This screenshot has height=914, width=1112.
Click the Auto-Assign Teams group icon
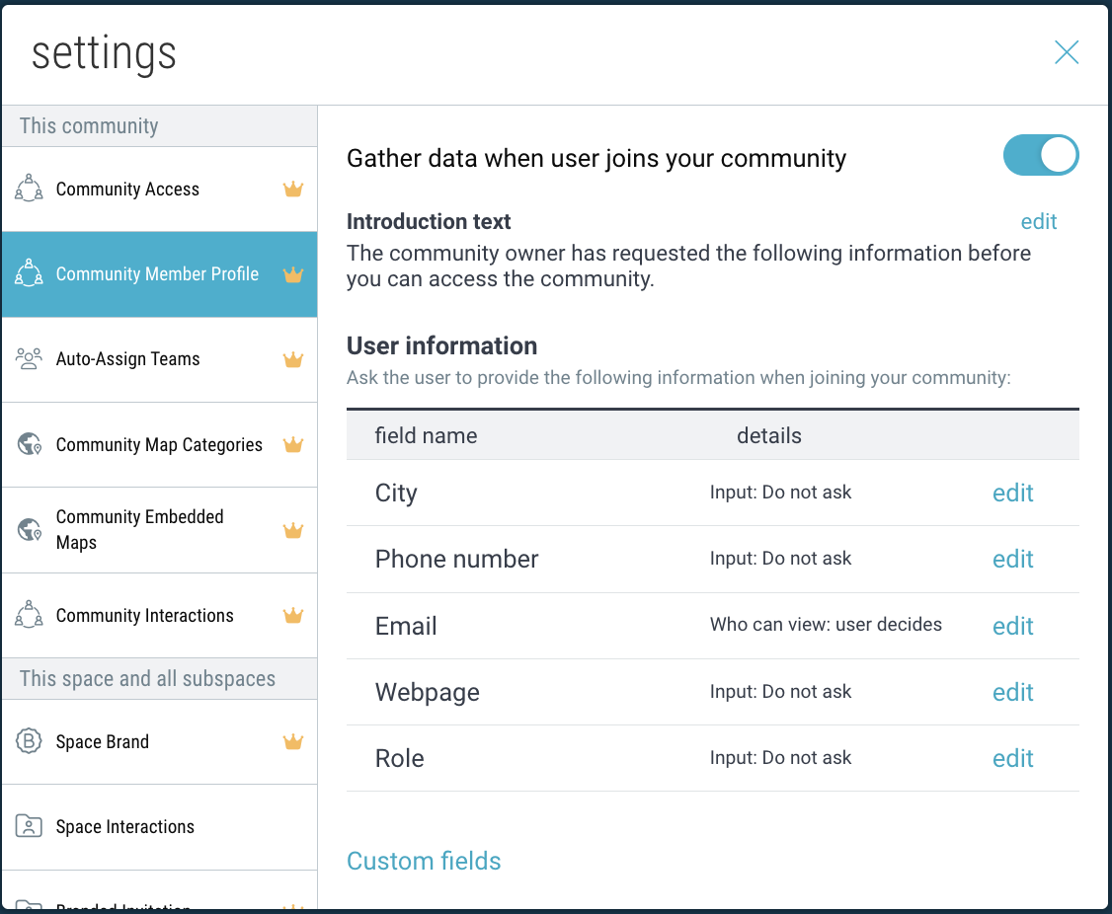(x=30, y=359)
